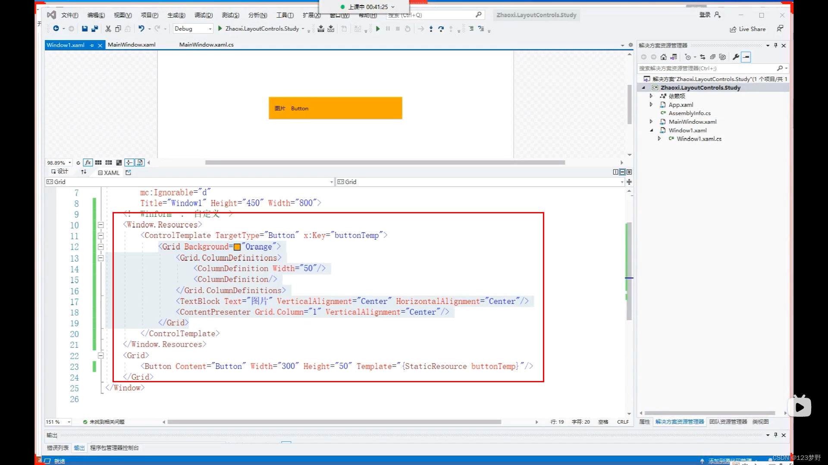Open the right Grid member dropdown
828x465 pixels.
[x=480, y=182]
